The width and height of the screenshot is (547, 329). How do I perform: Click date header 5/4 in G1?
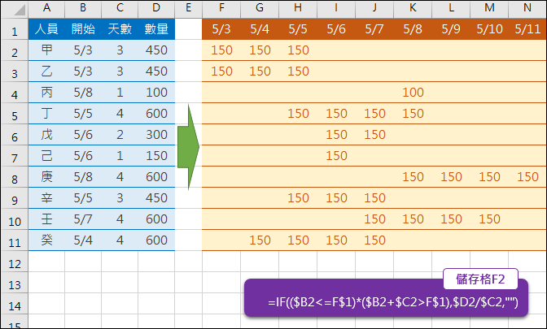tap(260, 29)
